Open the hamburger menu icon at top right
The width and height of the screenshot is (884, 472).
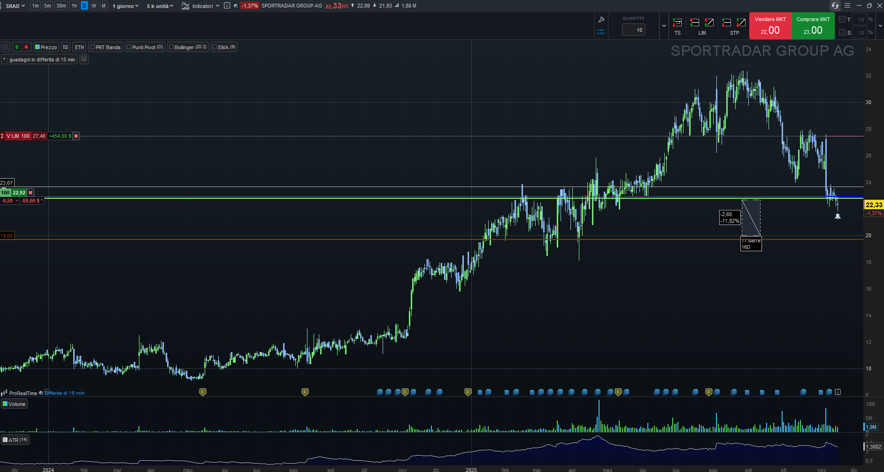tap(847, 6)
